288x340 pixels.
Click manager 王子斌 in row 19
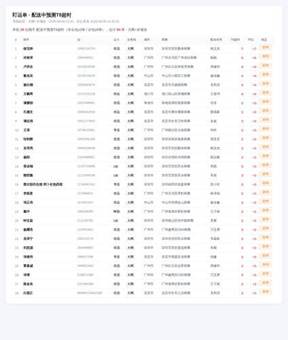tap(215, 211)
